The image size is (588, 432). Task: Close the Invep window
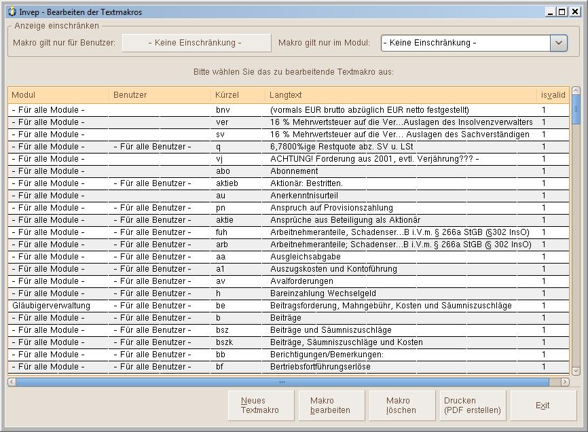574,12
